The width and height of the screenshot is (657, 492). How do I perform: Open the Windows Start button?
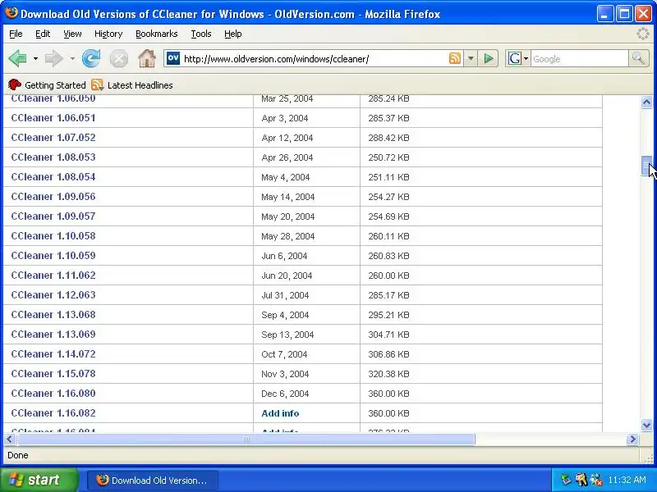39,480
